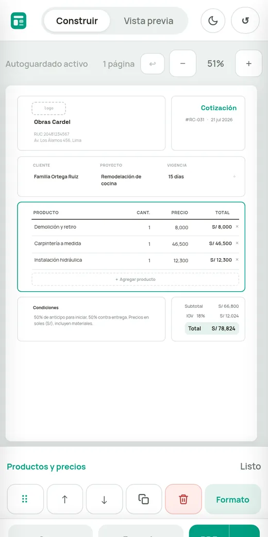Viewport: 268px width, 537px height.
Task: Click the PRODUCTO column header
Action: (46, 213)
